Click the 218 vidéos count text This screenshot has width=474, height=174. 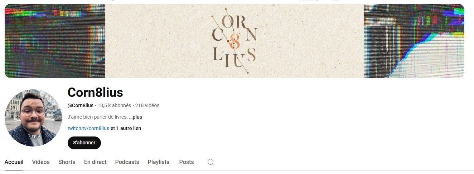point(147,105)
